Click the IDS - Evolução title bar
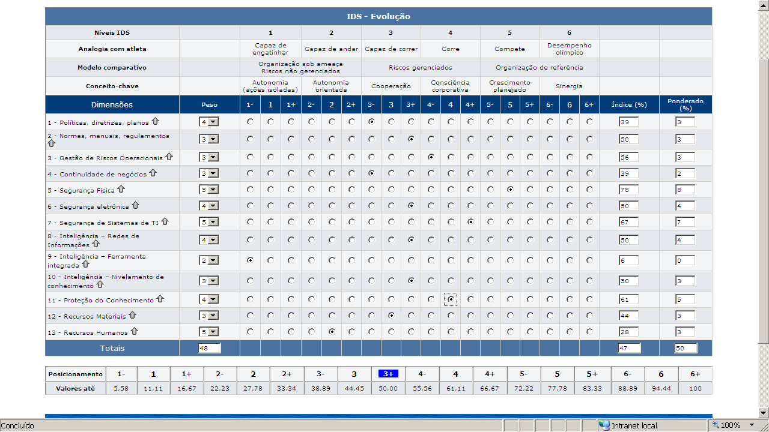The image size is (769, 432). 378,17
